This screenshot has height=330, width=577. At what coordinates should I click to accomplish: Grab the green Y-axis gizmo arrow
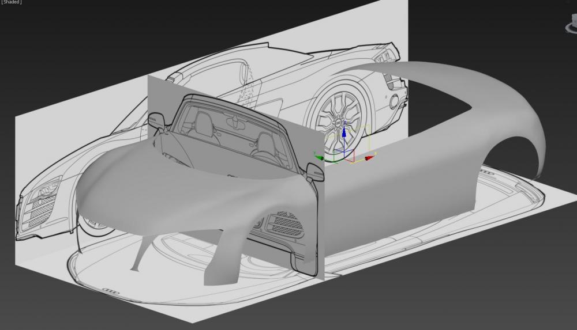pyautogui.click(x=319, y=158)
